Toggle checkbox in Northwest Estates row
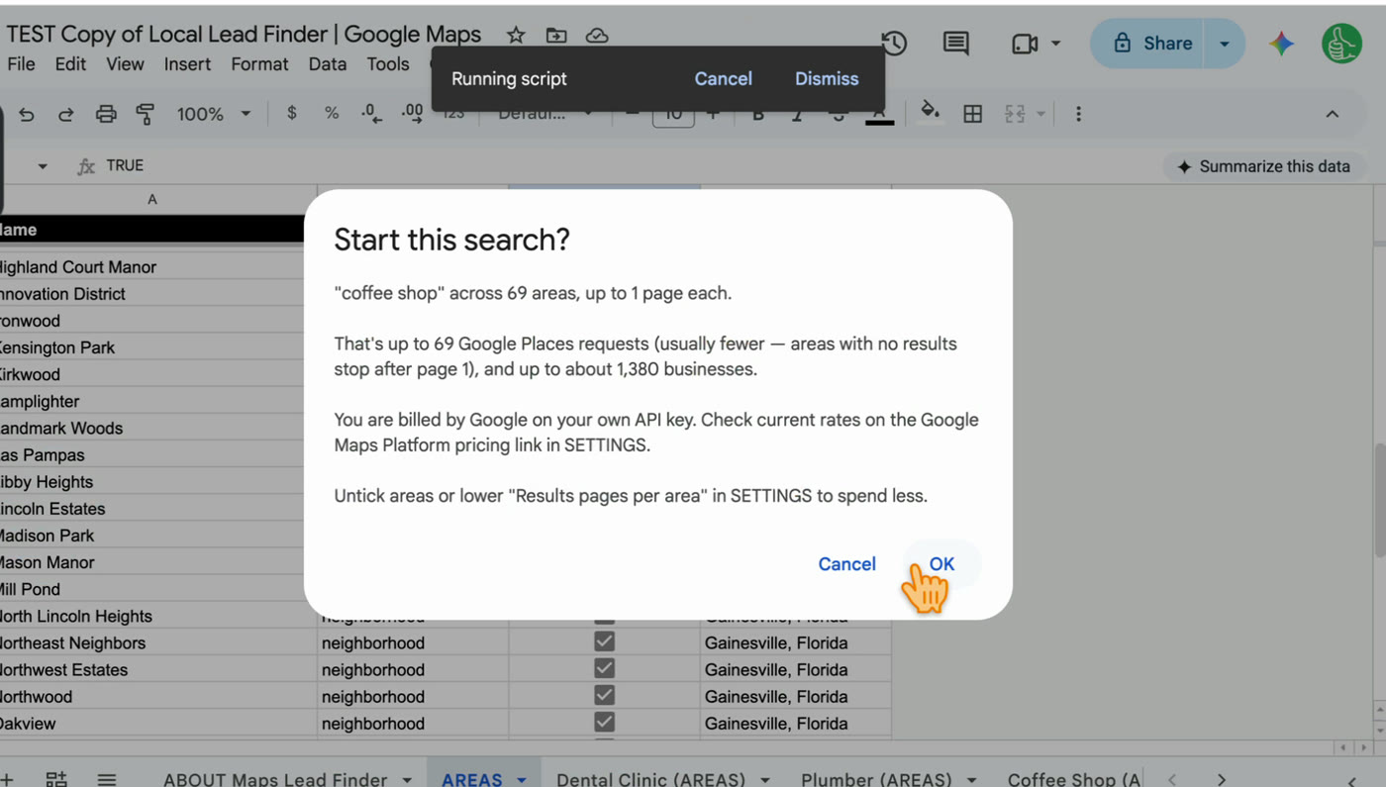 click(x=604, y=668)
